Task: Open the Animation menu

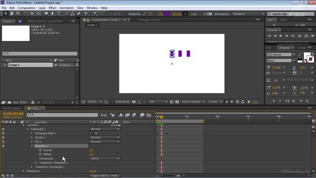Action: (x=67, y=8)
